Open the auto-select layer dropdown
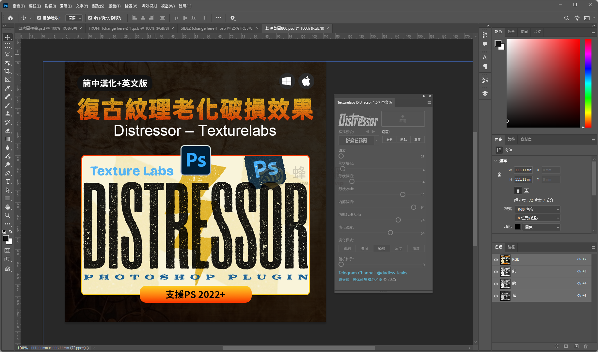 coord(74,18)
